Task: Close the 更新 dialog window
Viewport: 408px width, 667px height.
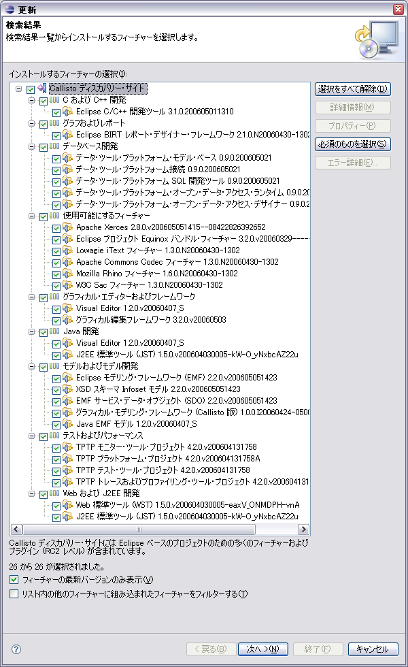Action: coord(398,9)
